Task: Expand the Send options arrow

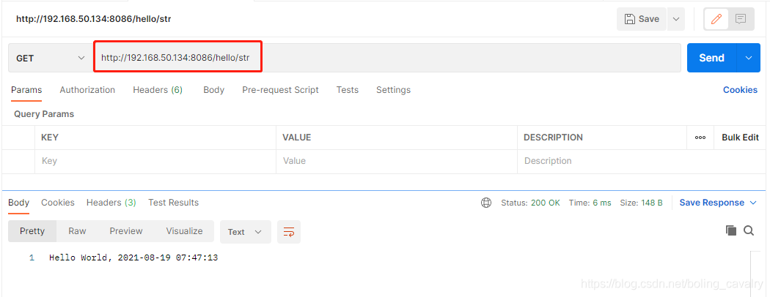Action: click(748, 58)
